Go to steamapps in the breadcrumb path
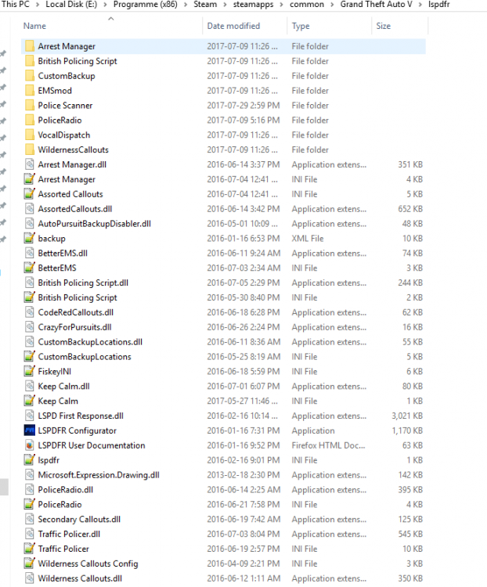Image resolution: width=487 pixels, height=587 pixels. tap(253, 5)
